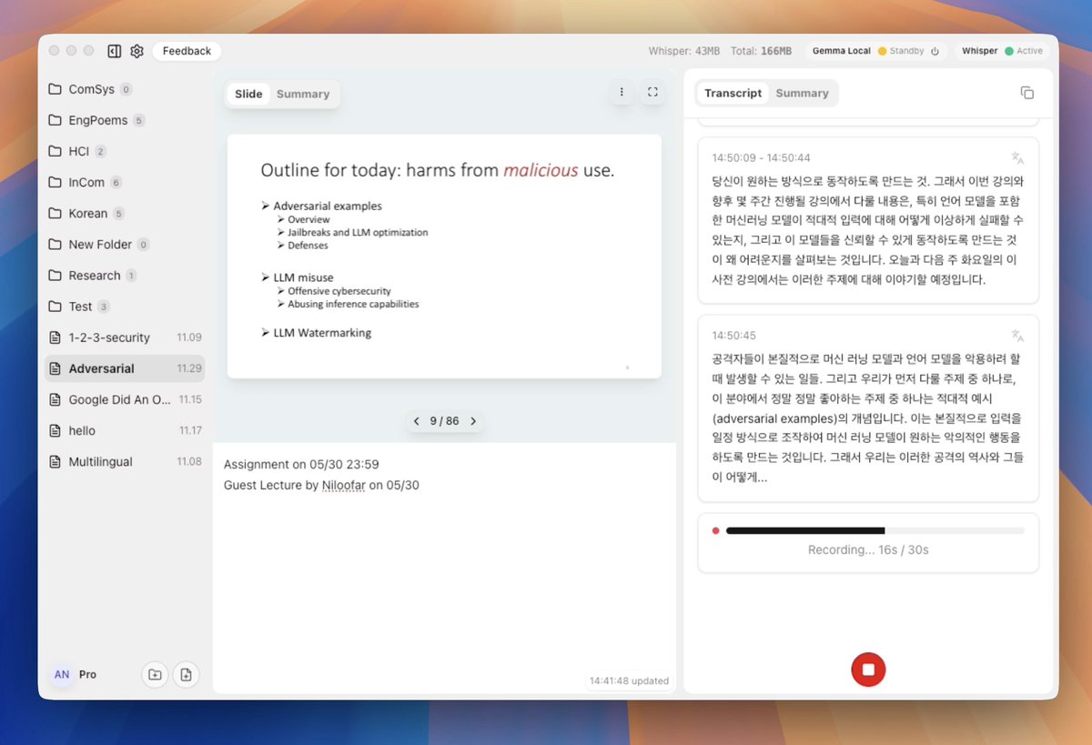Image resolution: width=1092 pixels, height=745 pixels.
Task: Open the slide more options menu
Action: click(622, 92)
